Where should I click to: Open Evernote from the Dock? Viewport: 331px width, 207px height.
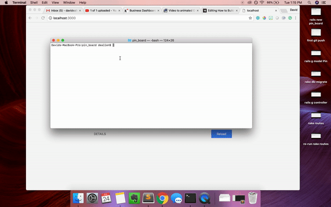pyautogui.click(x=134, y=198)
